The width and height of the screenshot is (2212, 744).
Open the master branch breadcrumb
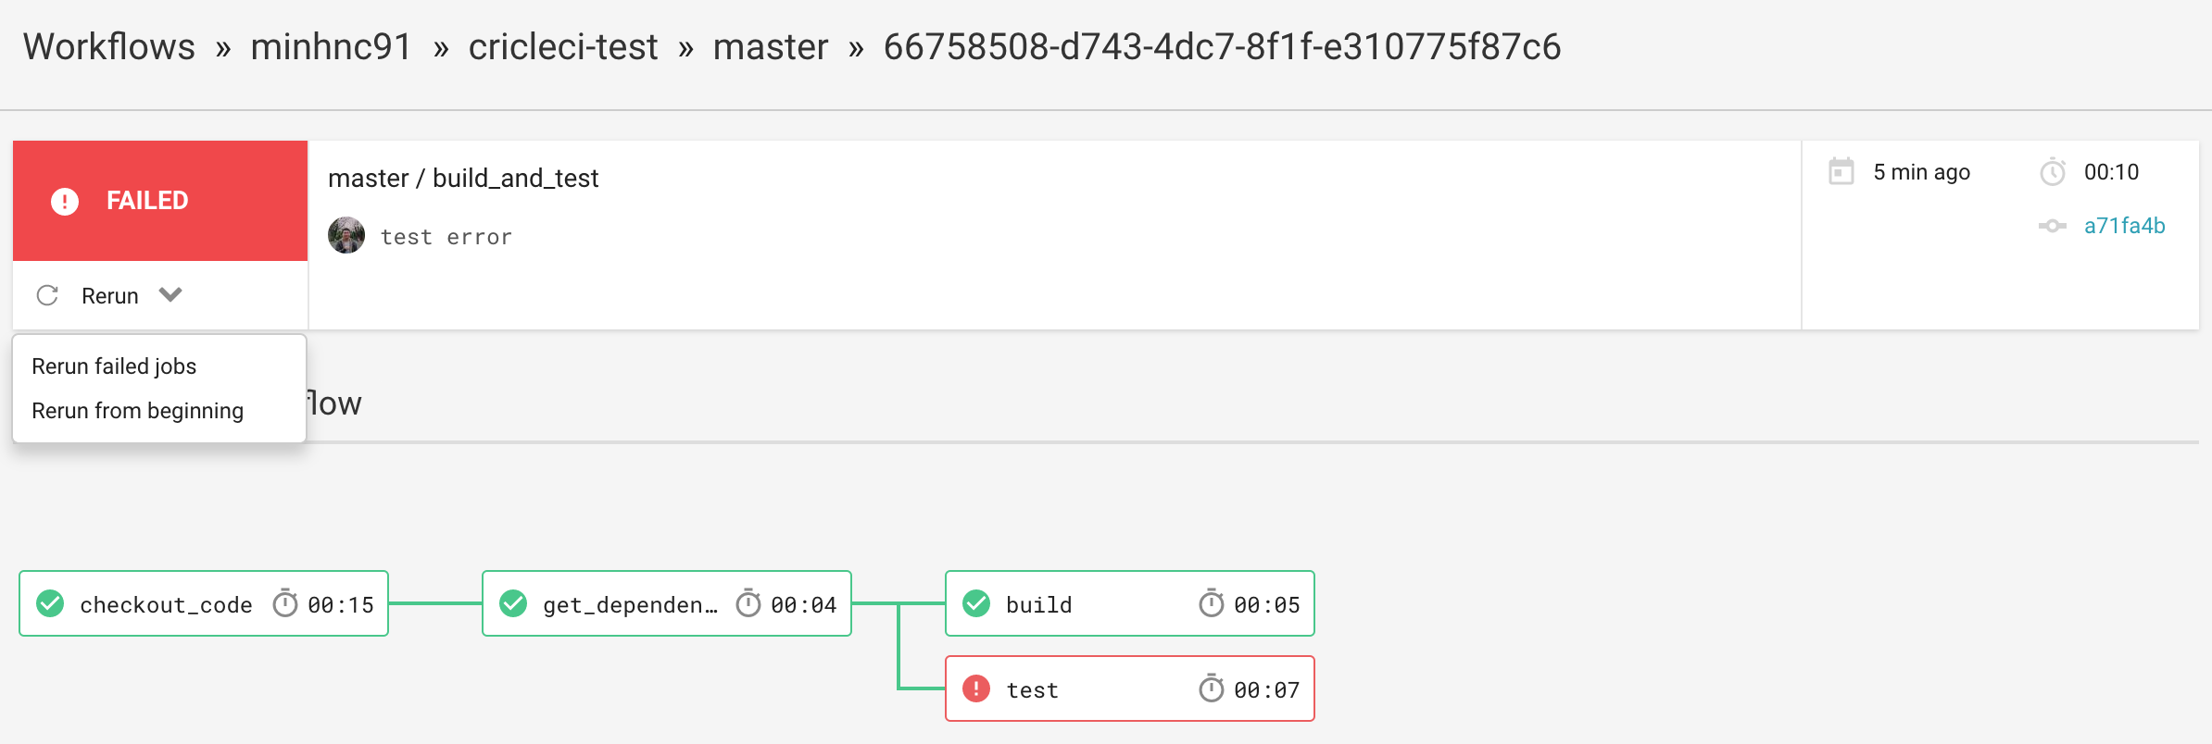tap(771, 46)
